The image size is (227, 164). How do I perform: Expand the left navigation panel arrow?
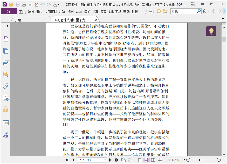8,26
